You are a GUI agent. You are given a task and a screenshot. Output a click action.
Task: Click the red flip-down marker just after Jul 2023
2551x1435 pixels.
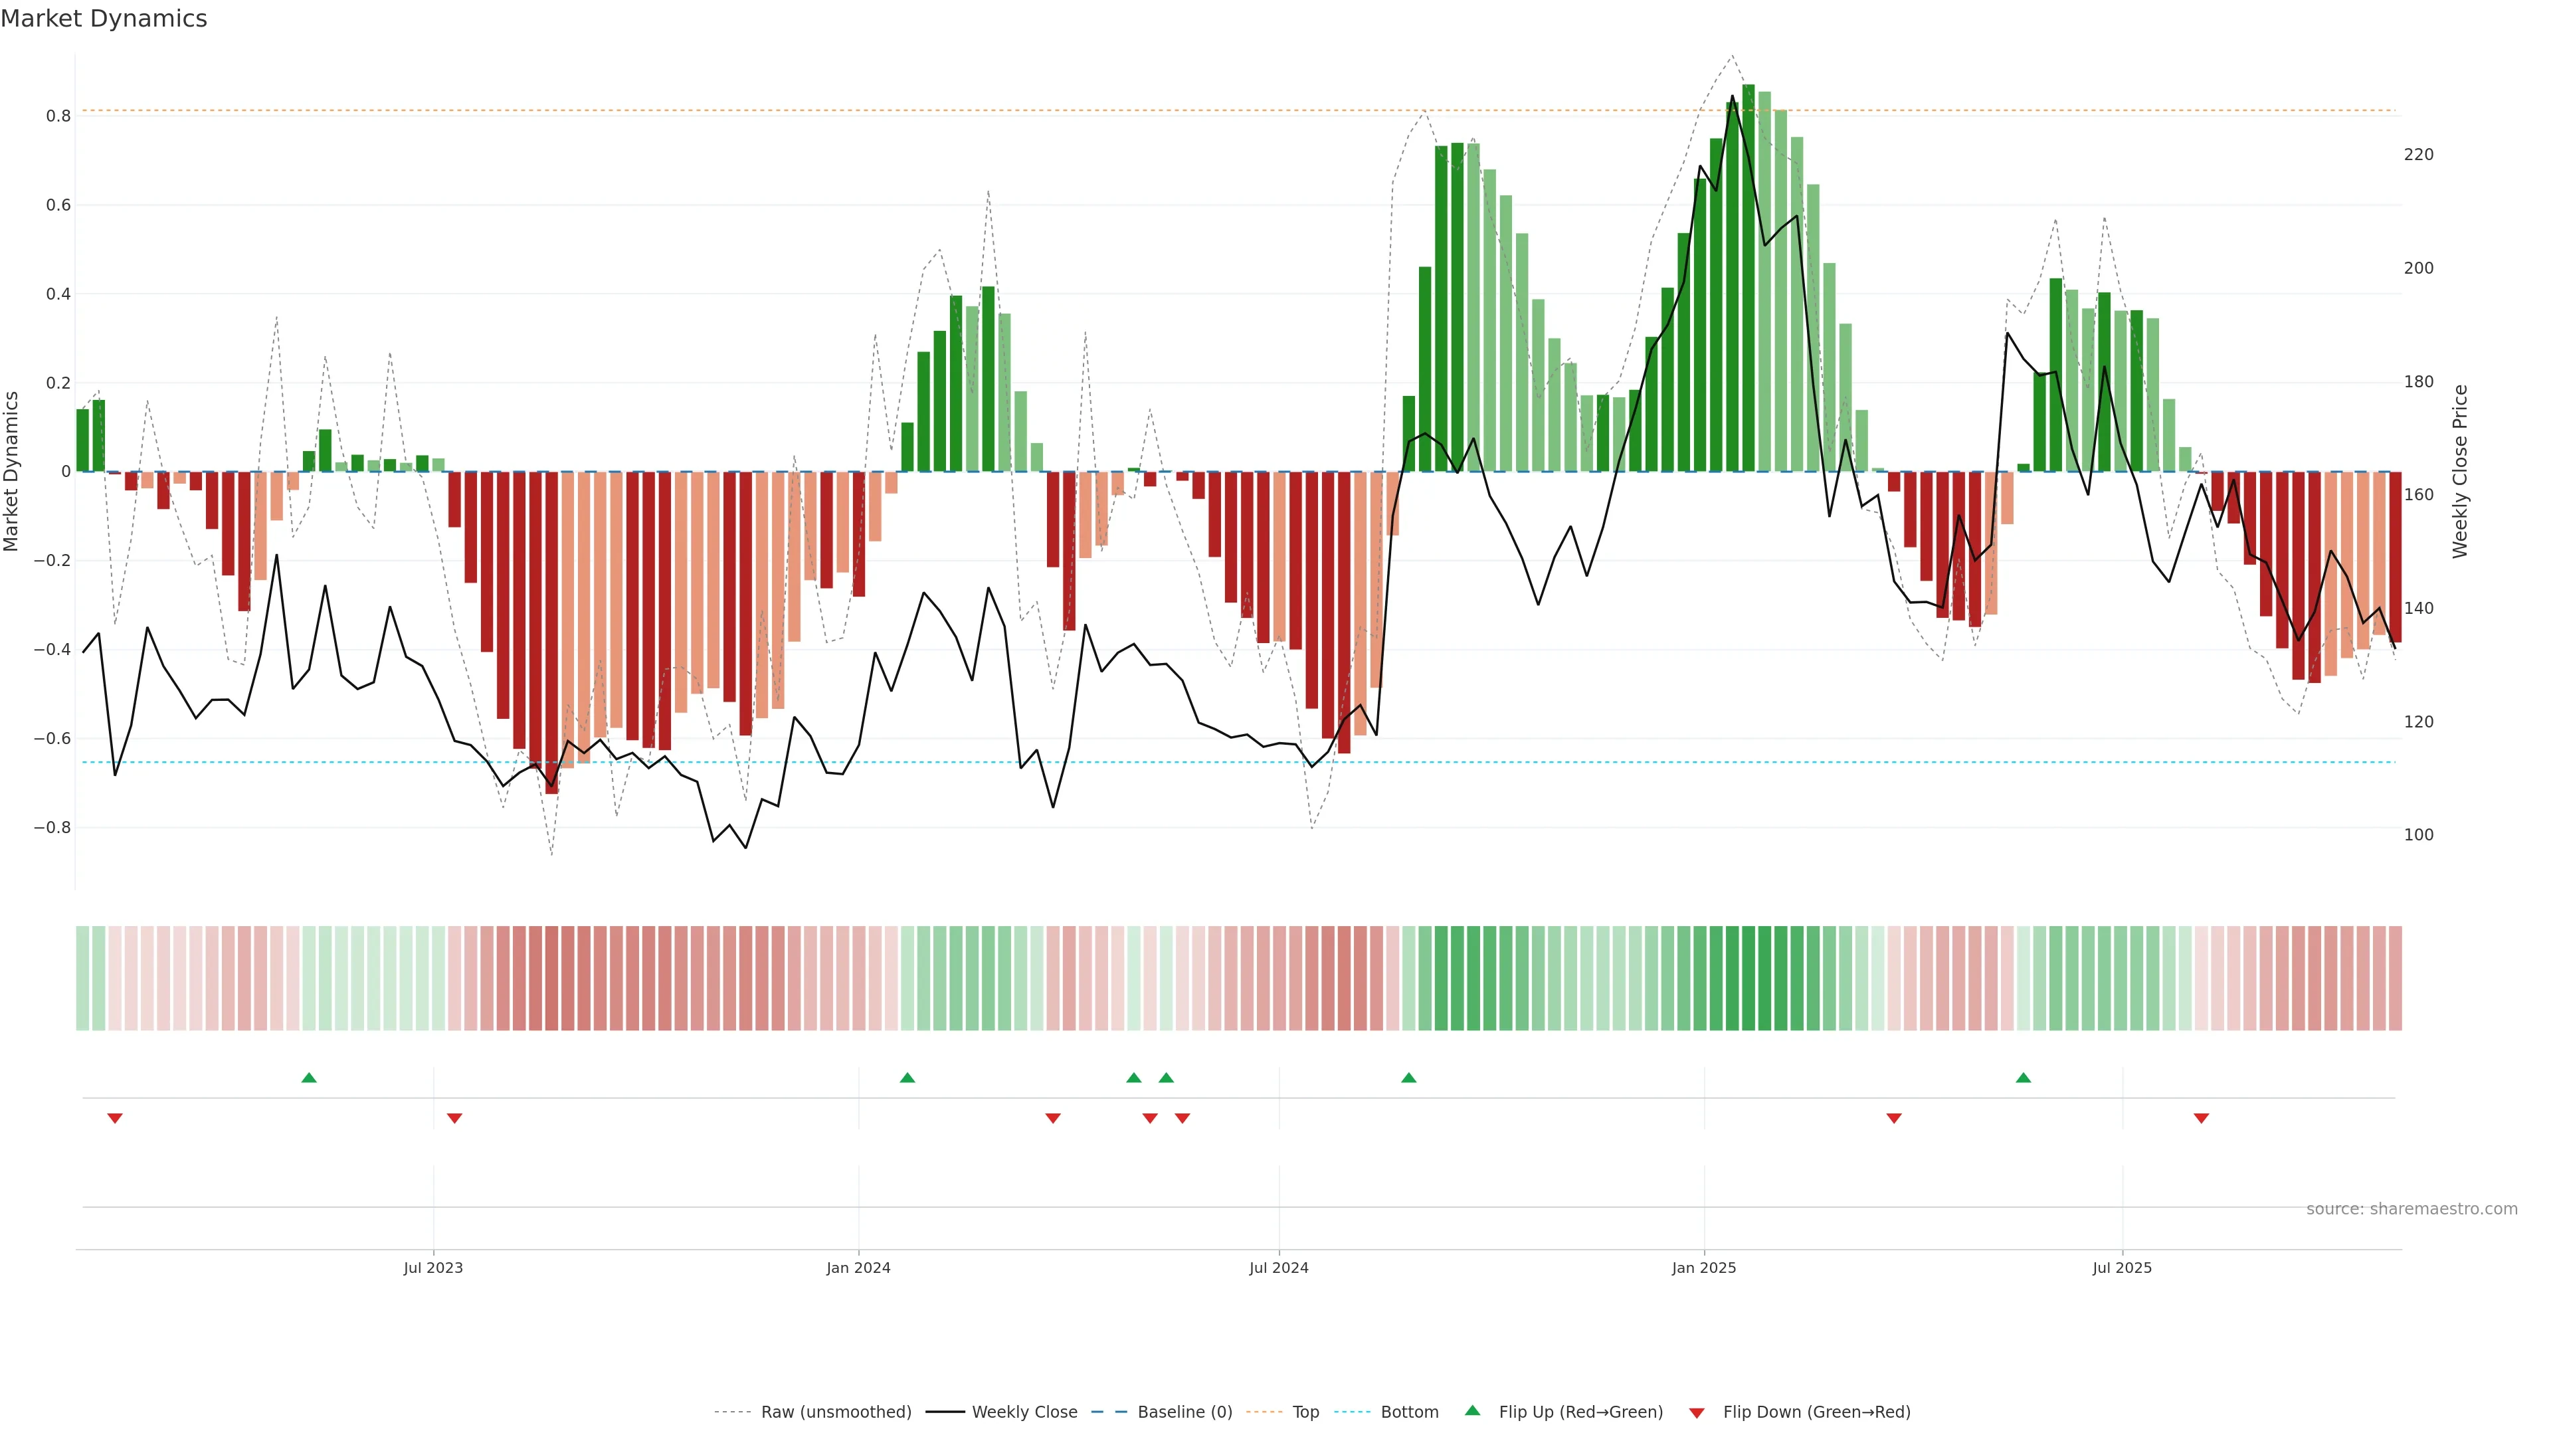tap(454, 1118)
